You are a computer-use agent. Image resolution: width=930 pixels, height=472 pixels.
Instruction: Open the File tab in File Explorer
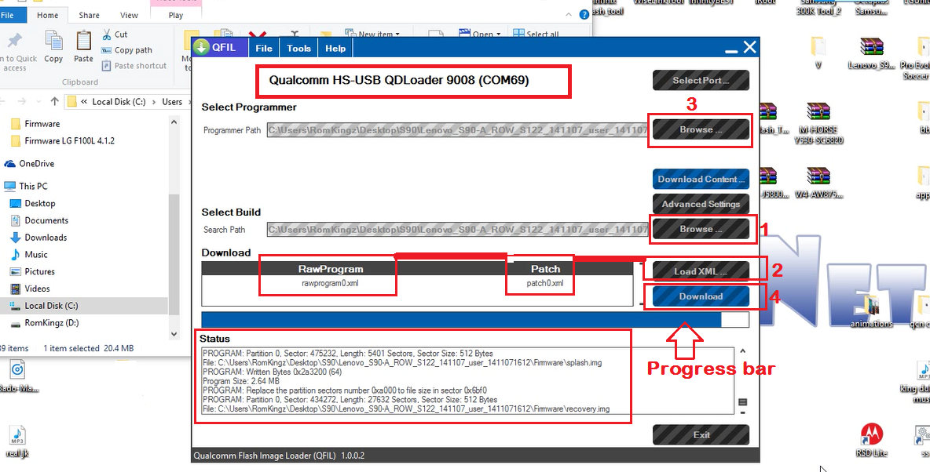click(x=7, y=16)
